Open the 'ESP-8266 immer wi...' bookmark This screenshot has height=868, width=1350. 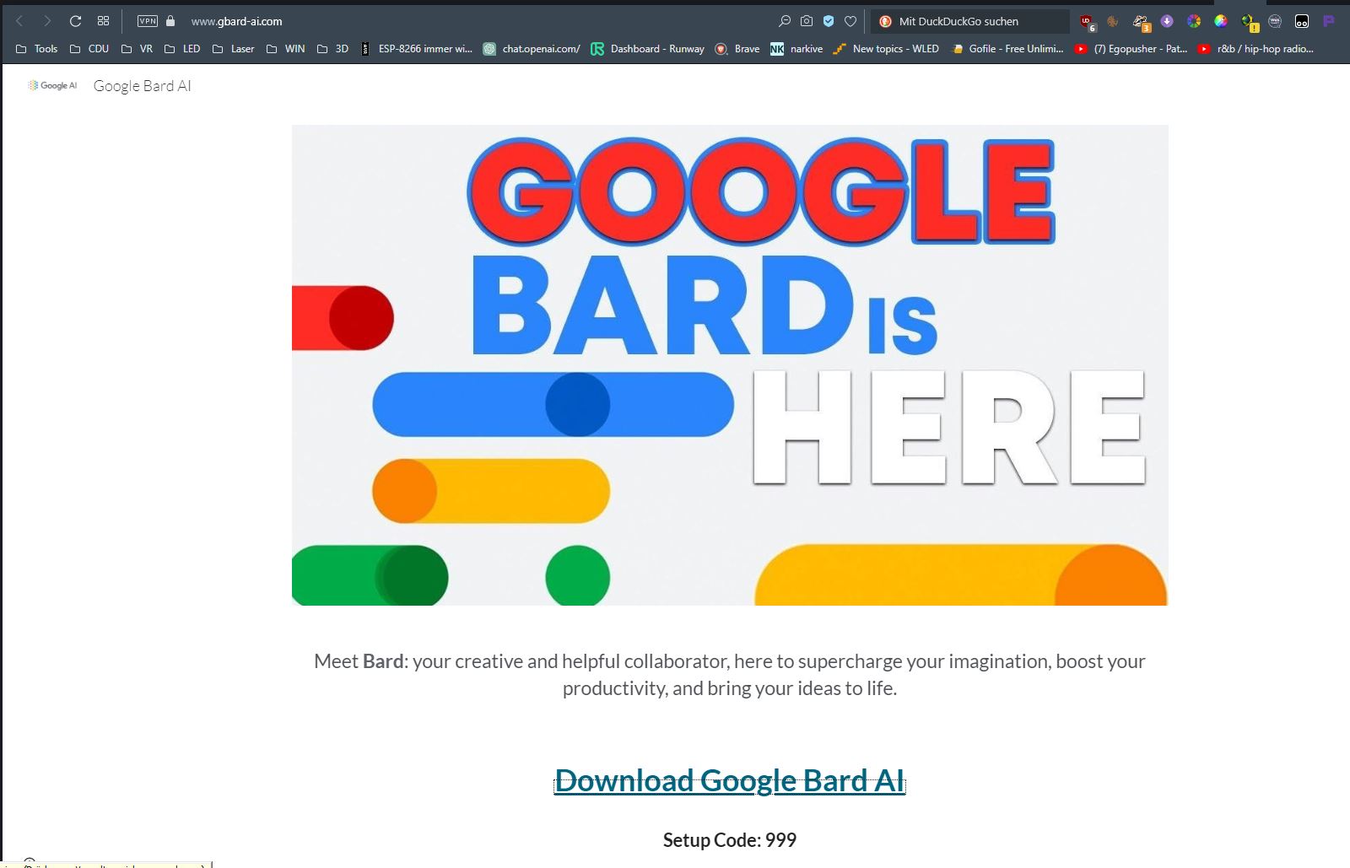point(416,49)
